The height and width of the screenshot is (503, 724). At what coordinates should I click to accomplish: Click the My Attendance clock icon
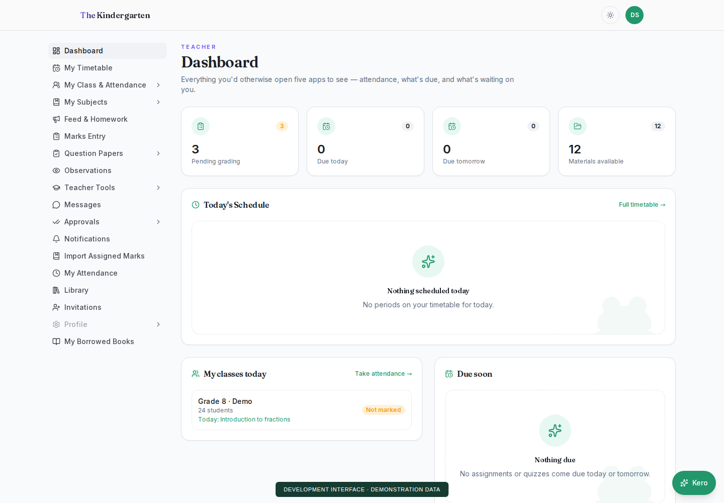click(56, 273)
